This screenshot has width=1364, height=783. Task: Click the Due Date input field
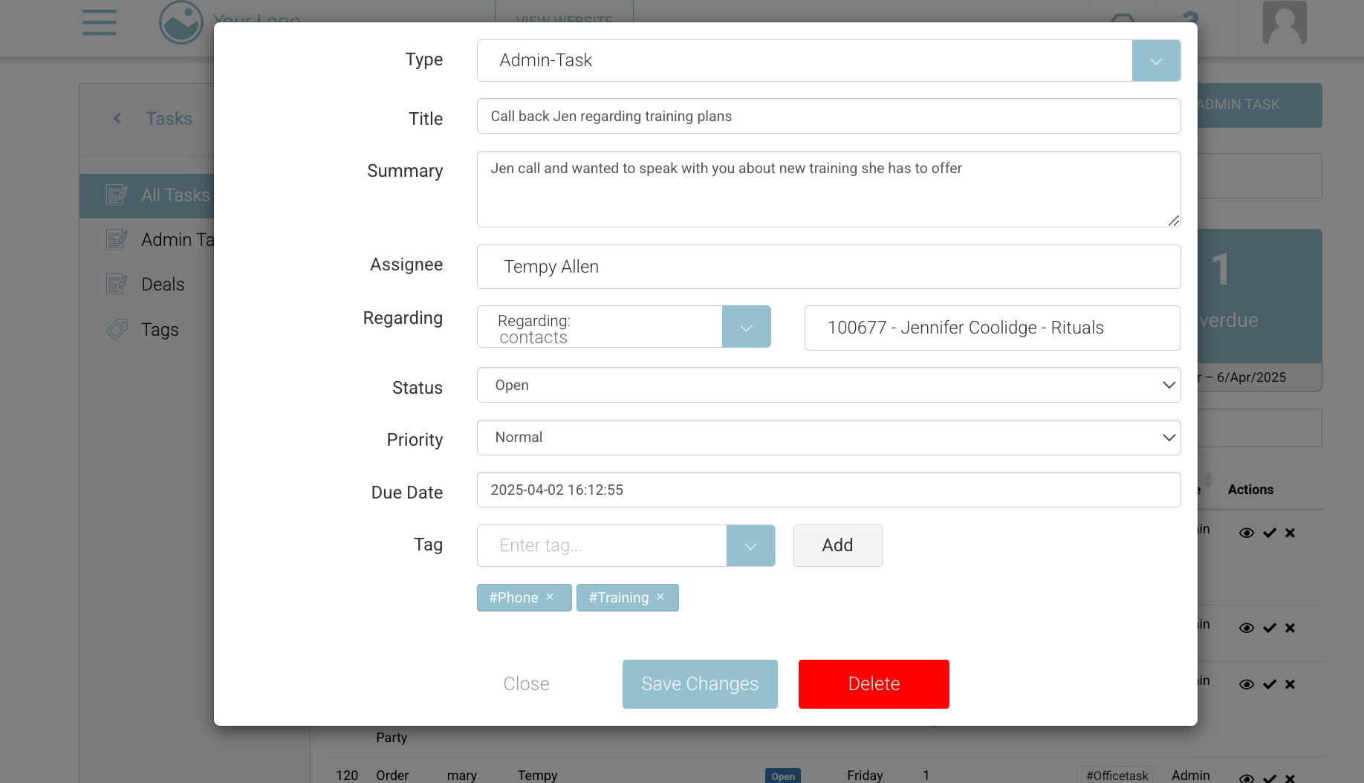pos(828,490)
